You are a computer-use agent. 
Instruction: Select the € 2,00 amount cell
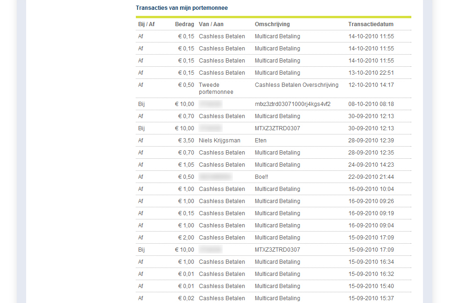(x=186, y=238)
